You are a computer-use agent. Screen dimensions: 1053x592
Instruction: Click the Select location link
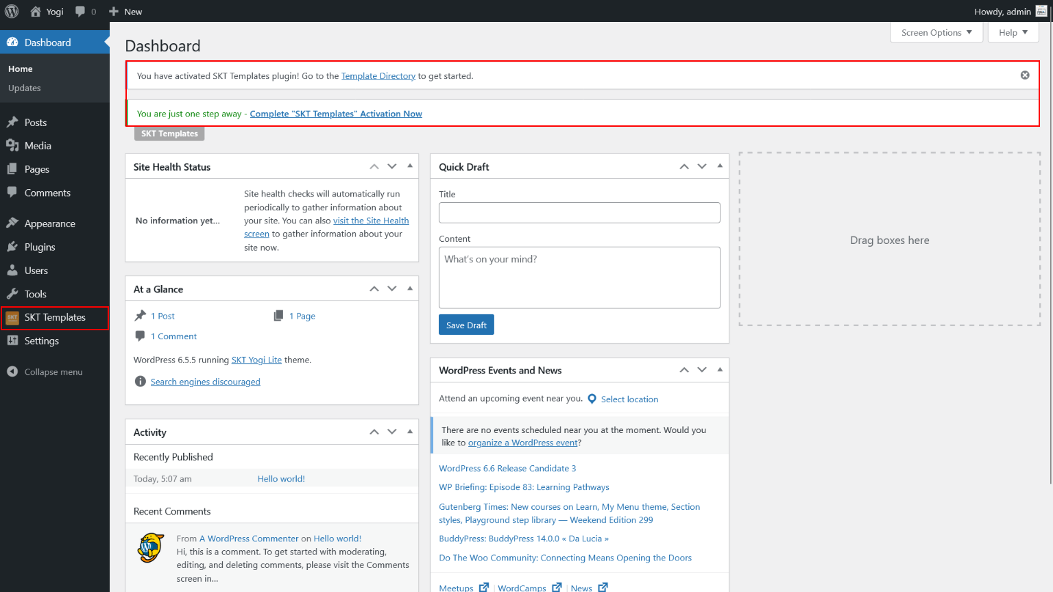tap(629, 399)
